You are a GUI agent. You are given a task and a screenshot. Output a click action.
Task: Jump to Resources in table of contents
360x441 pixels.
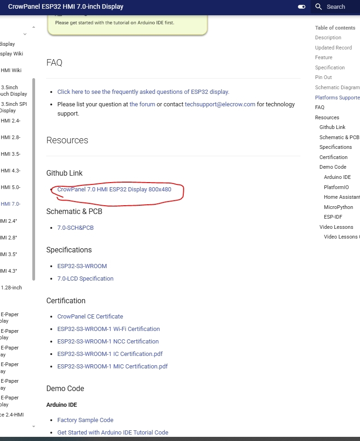tap(327, 117)
